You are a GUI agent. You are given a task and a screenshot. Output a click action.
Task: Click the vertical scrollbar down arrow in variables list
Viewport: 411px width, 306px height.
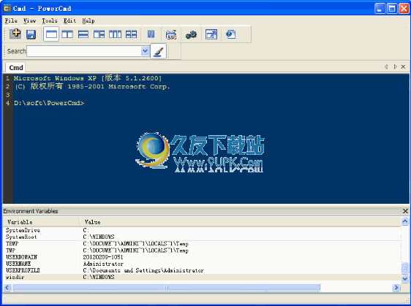(x=404, y=279)
